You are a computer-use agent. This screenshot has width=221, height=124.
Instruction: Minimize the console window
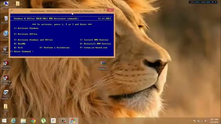pos(100,10)
